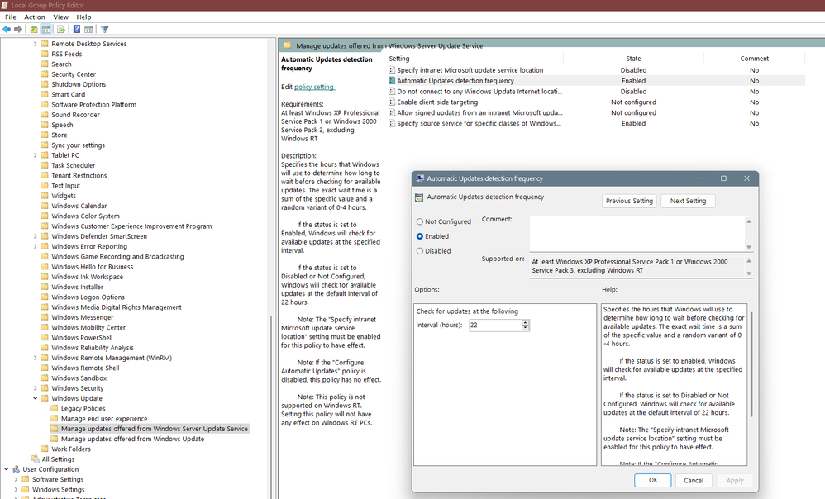Collapse the Windows Update node
Screen dimensions: 825x499
point(36,398)
